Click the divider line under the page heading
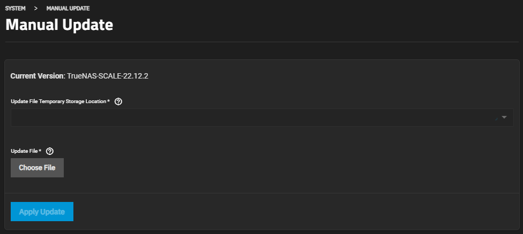Viewport: 523px width, 234px height. pos(261,42)
